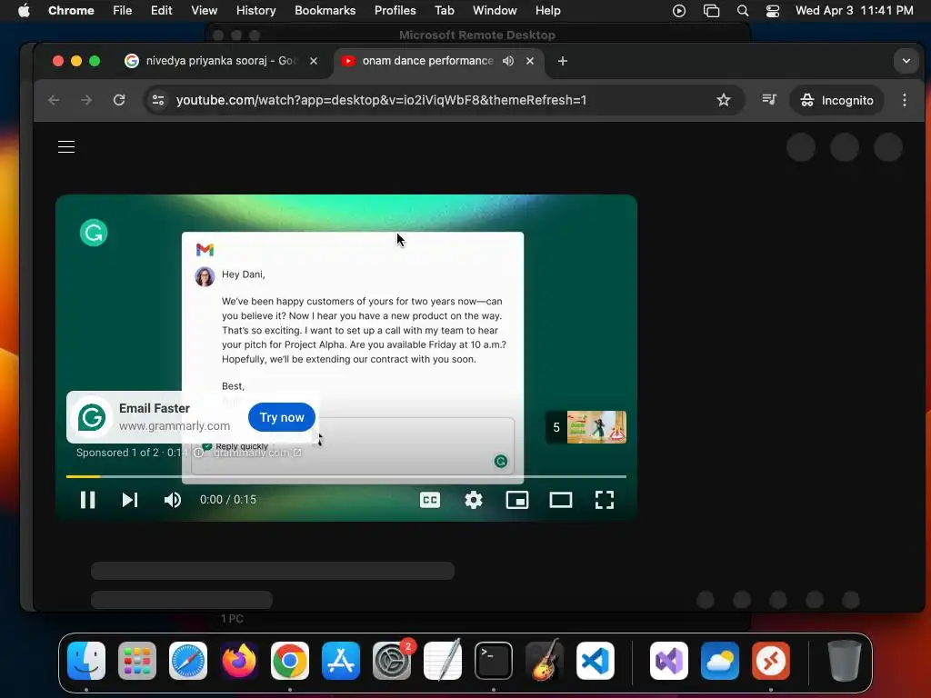931x698 pixels.
Task: Open Microsoft Remote Desktop from the Dock
Action: coord(771,661)
